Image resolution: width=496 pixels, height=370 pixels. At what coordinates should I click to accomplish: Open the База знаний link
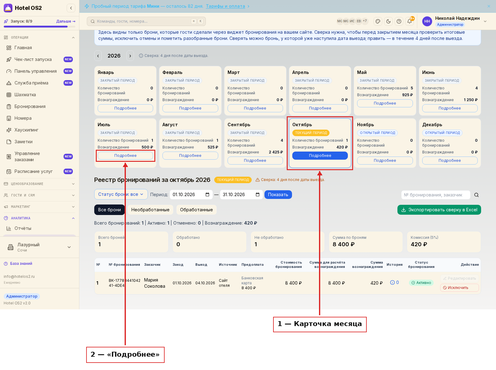[x=18, y=264]
